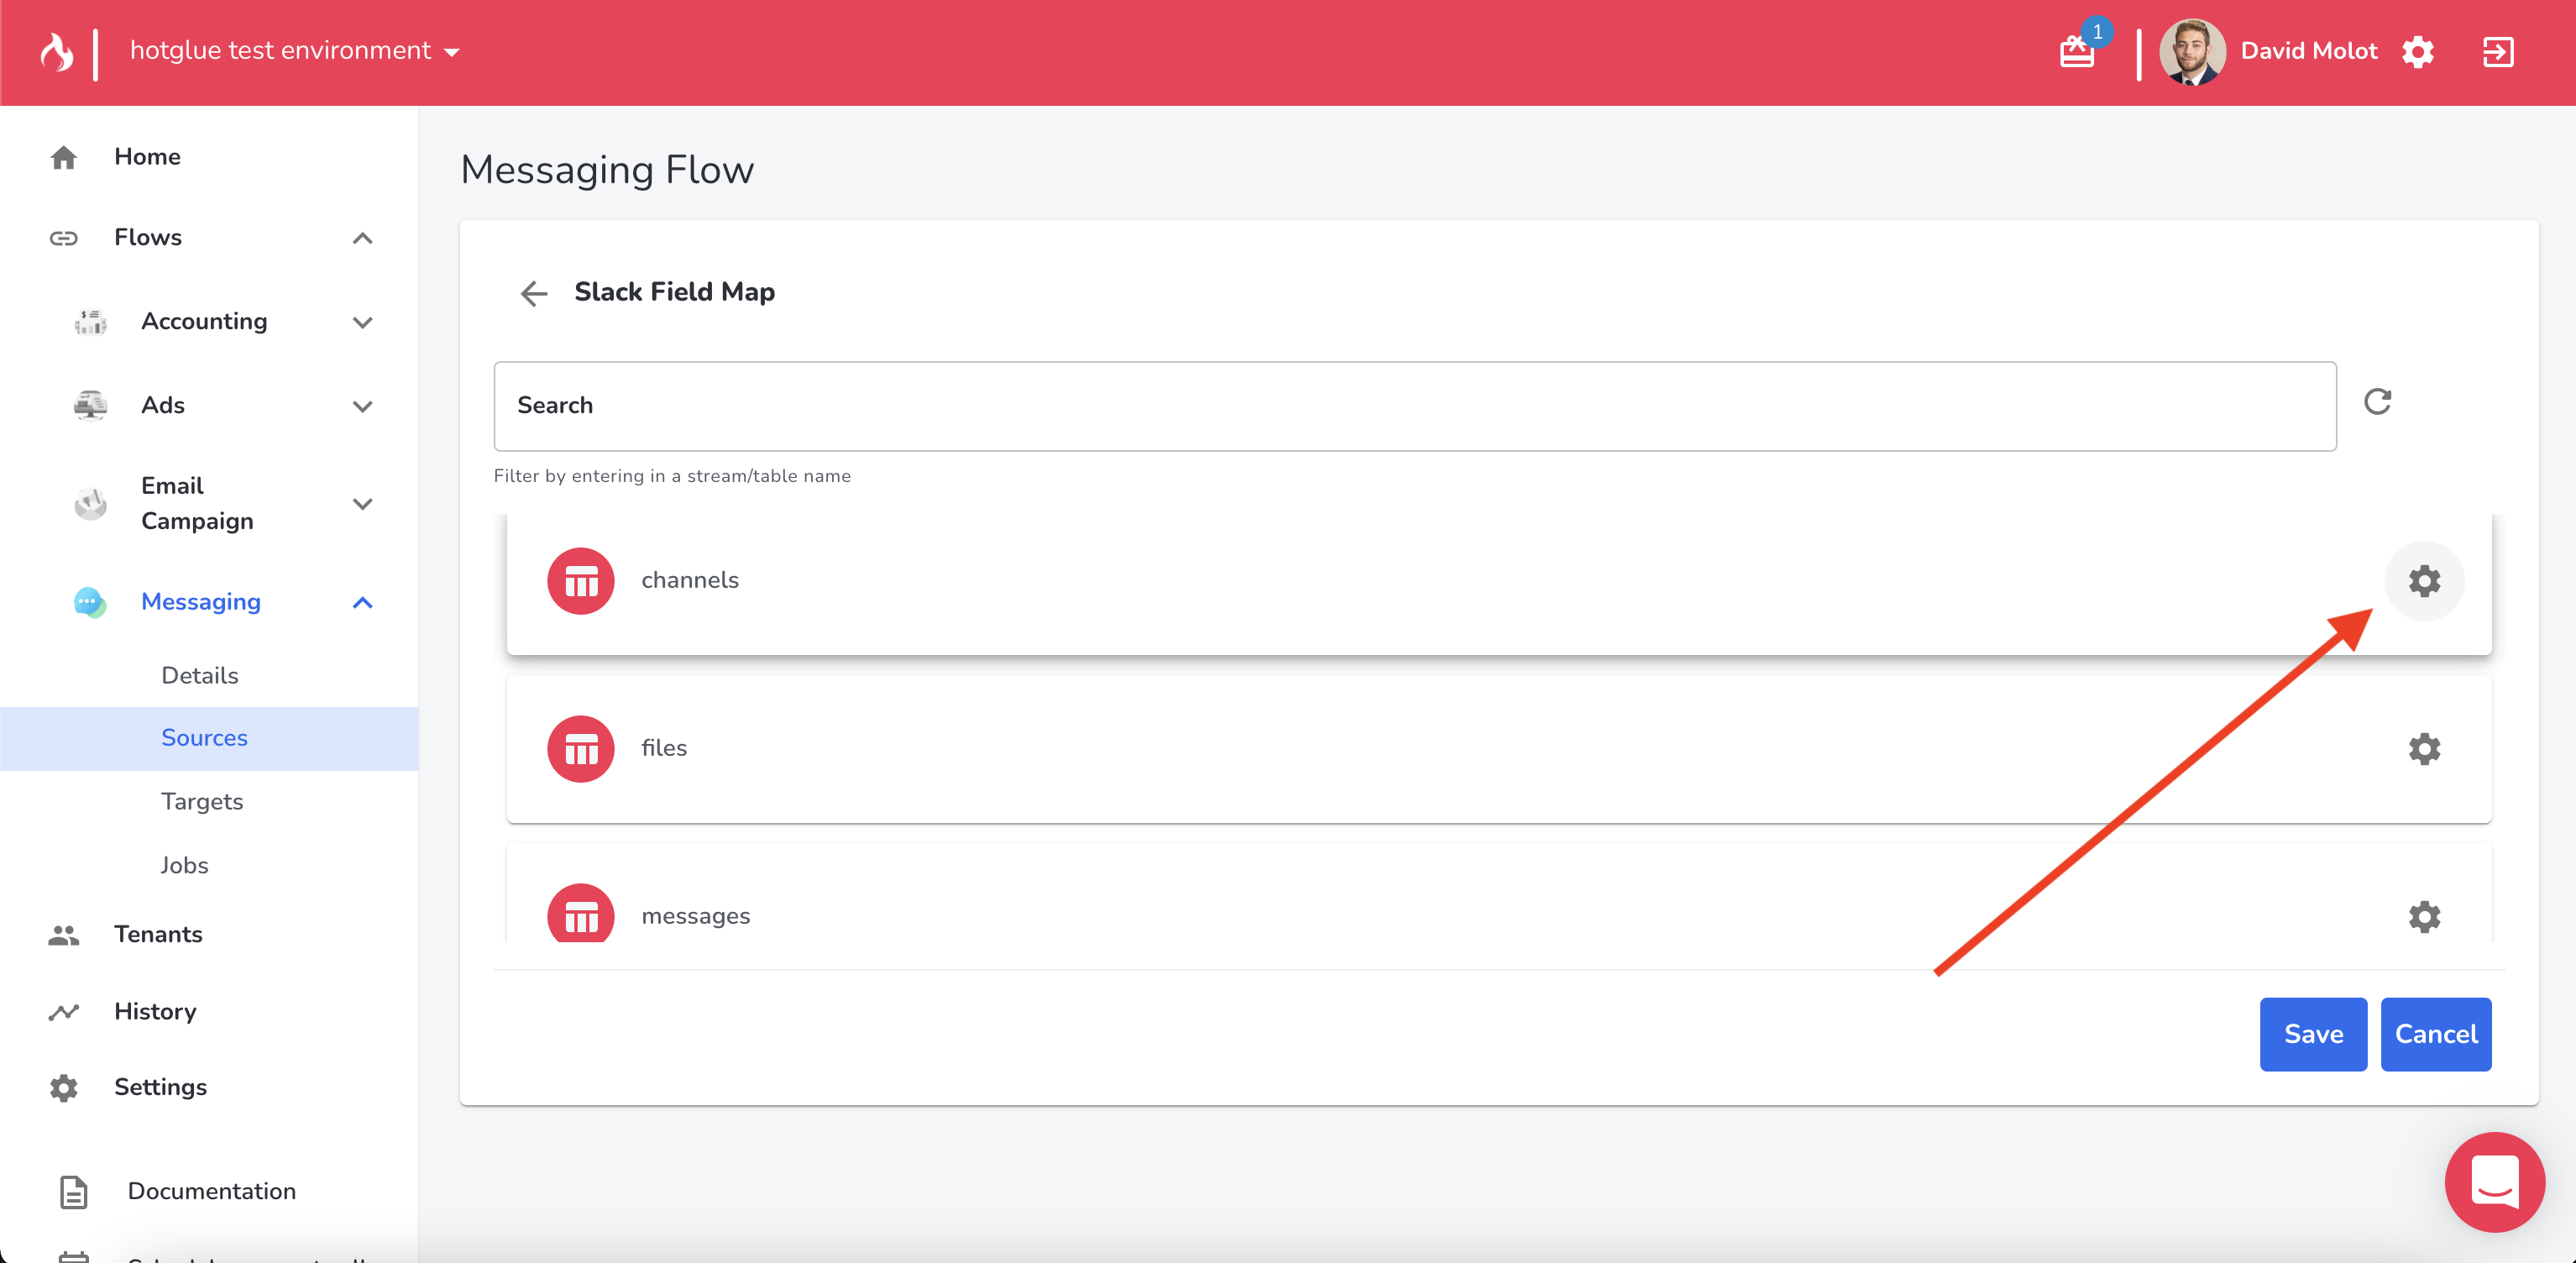Click the logout icon in header
Screen dimensions: 2576x1263
[x=2497, y=51]
